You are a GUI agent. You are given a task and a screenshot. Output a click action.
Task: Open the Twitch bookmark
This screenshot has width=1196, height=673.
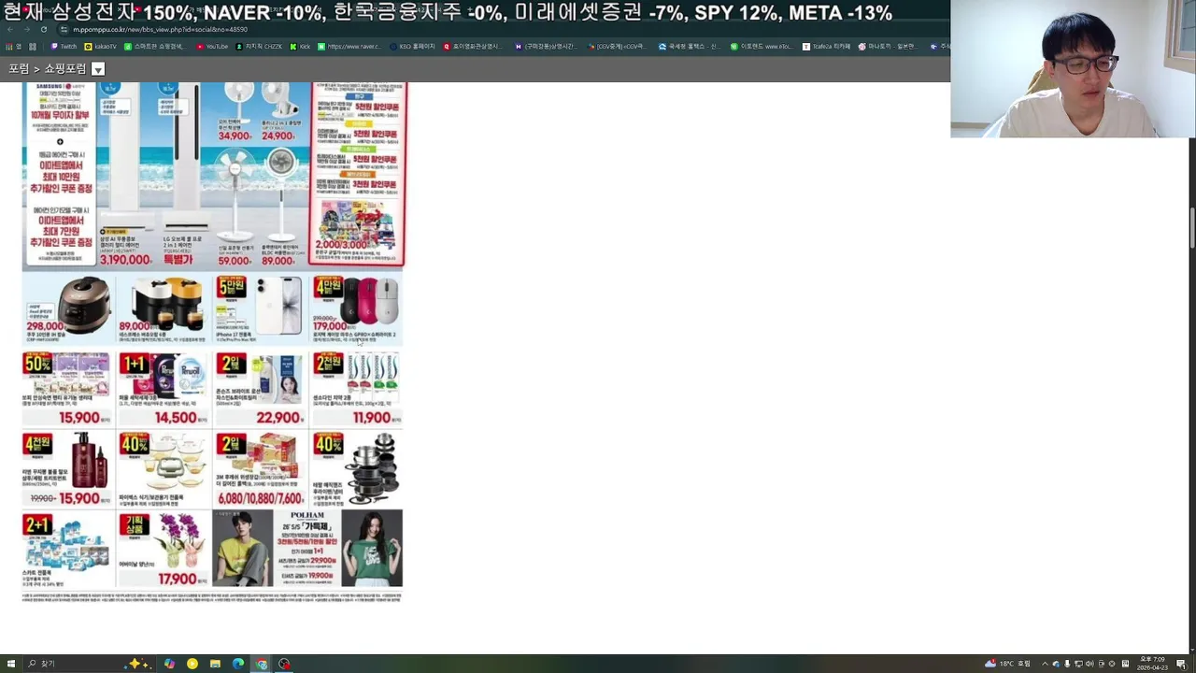[x=64, y=47]
